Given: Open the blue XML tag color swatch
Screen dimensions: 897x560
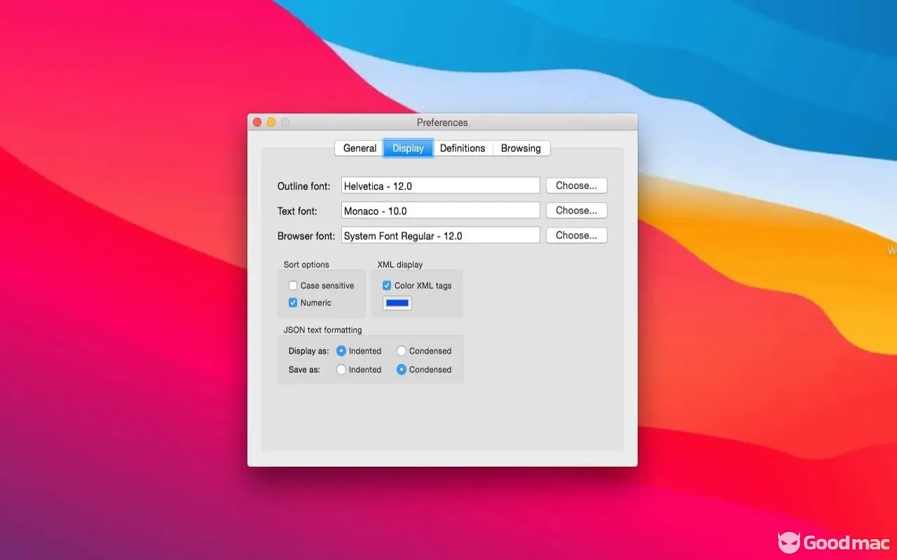Looking at the screenshot, I should pos(397,303).
